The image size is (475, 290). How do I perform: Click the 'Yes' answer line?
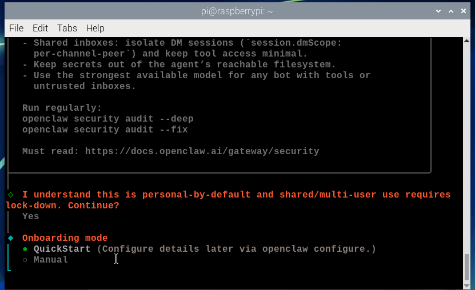point(31,216)
